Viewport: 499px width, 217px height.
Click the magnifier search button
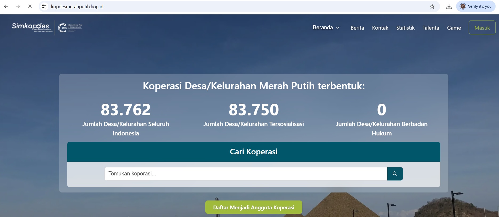coord(395,174)
